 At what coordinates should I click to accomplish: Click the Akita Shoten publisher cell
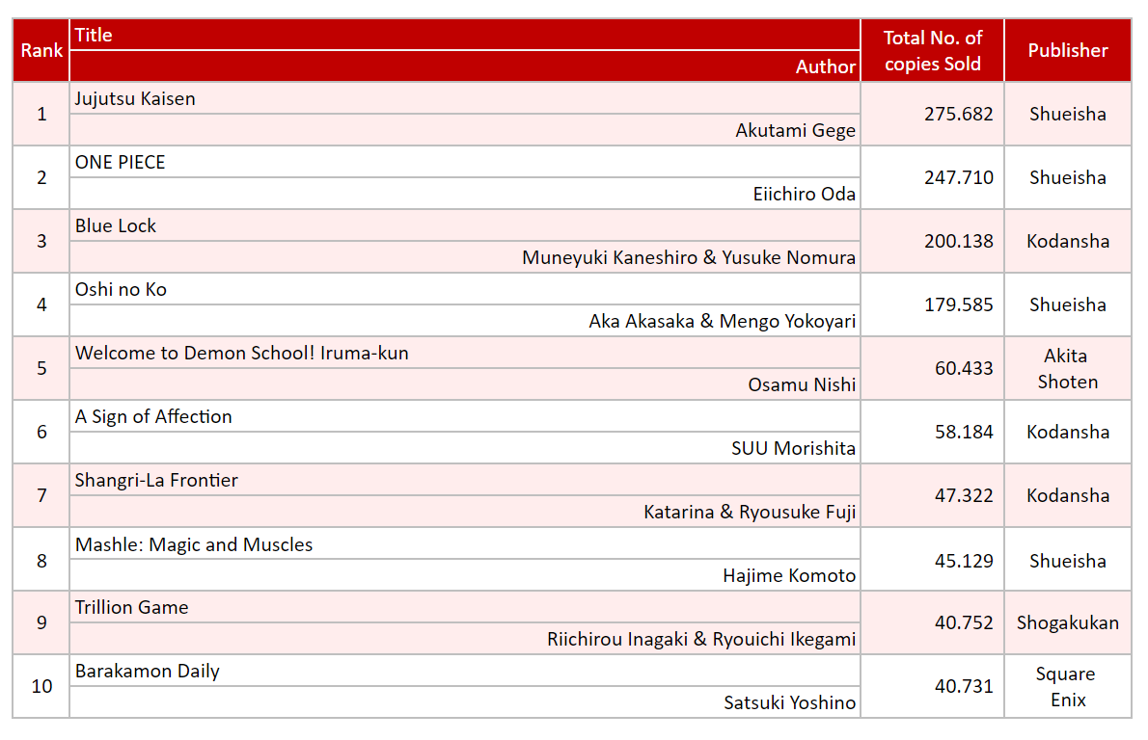[1068, 368]
